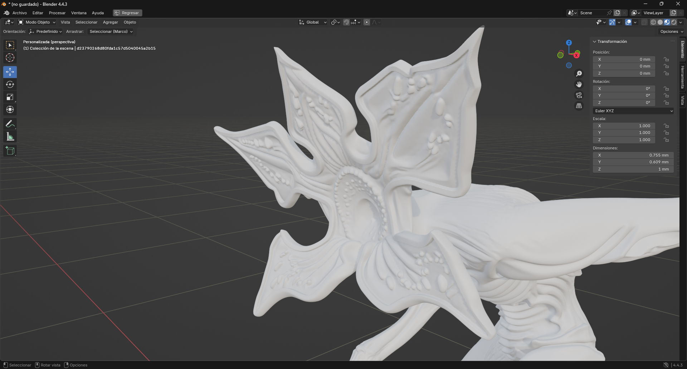Open the Archivo menu
The width and height of the screenshot is (687, 369).
pyautogui.click(x=19, y=13)
